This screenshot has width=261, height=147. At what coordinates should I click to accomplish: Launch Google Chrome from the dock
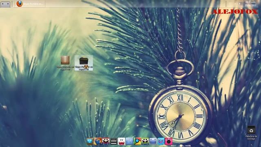tap(137, 141)
